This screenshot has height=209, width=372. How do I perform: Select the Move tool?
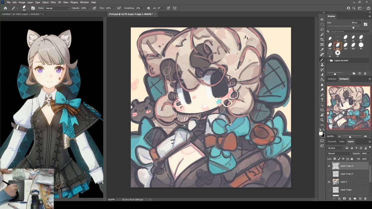322,19
